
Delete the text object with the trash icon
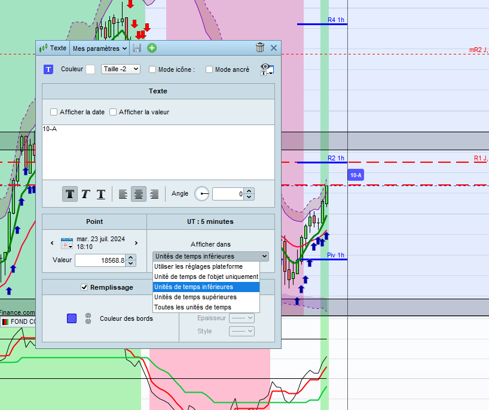[x=260, y=48]
